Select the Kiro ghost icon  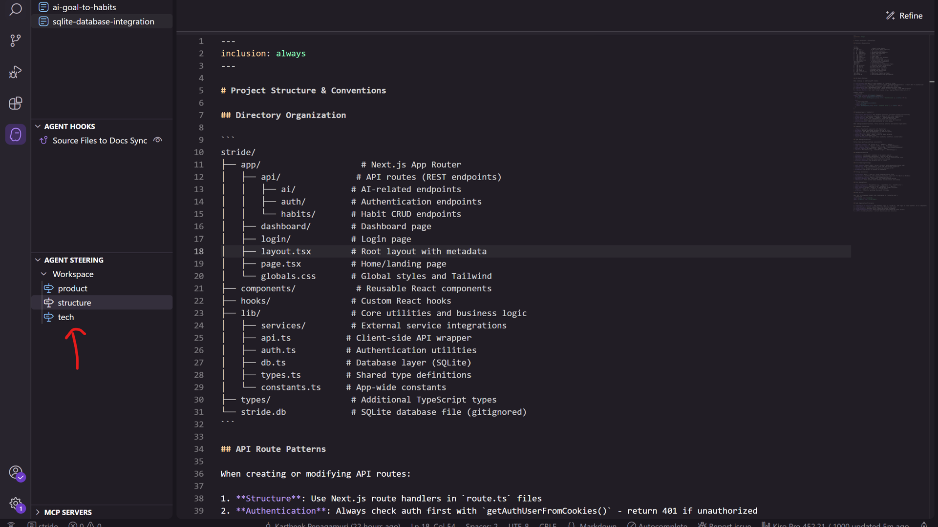[x=16, y=134]
